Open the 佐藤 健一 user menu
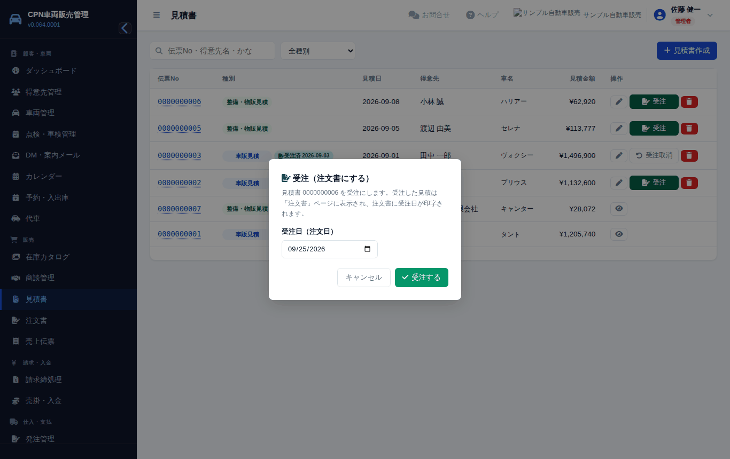730x459 pixels. tap(685, 15)
